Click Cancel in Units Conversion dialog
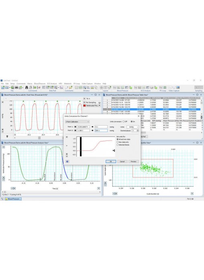This screenshot has height=280, width=204. [122, 161]
